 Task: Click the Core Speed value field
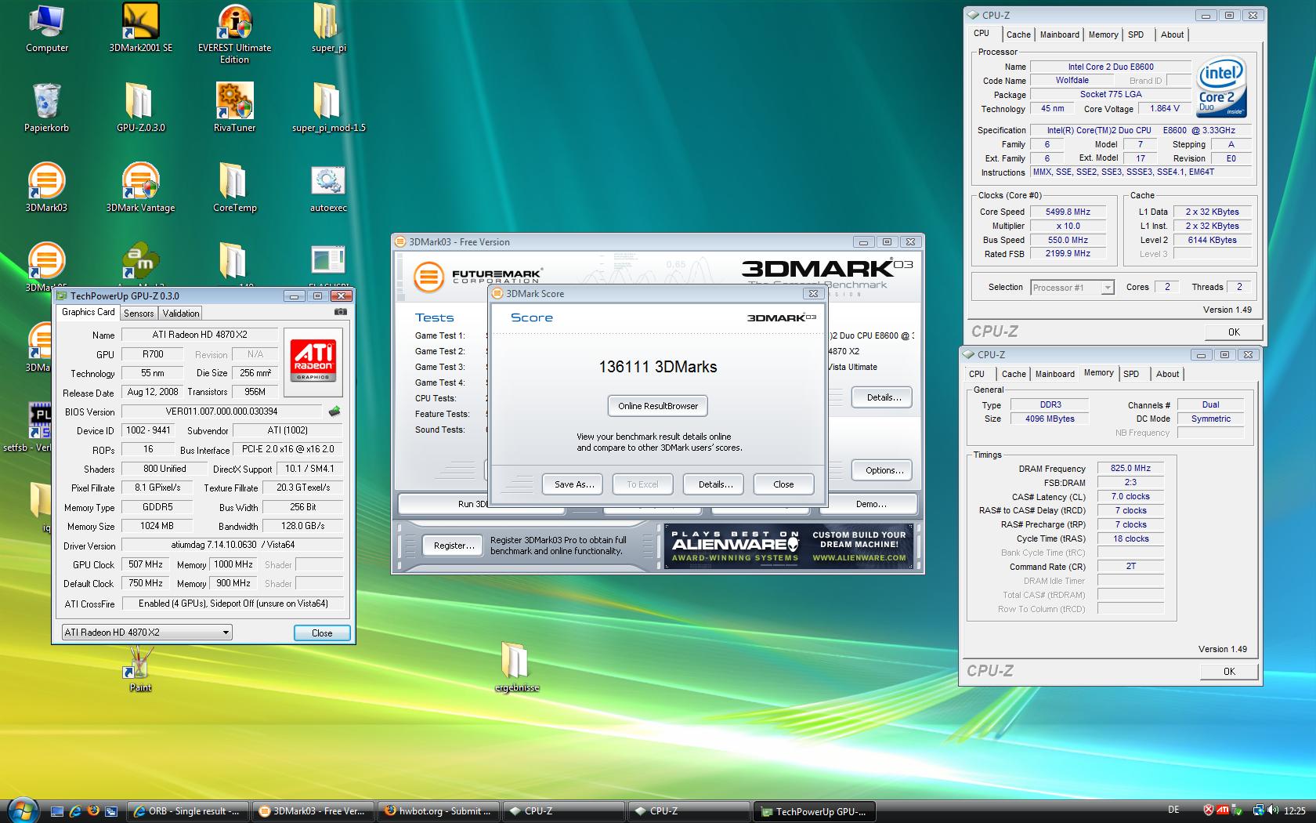click(1068, 212)
